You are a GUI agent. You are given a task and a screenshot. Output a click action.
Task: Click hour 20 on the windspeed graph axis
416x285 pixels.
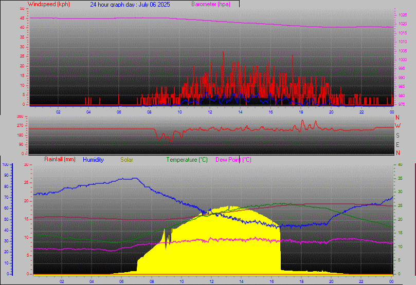(x=331, y=112)
